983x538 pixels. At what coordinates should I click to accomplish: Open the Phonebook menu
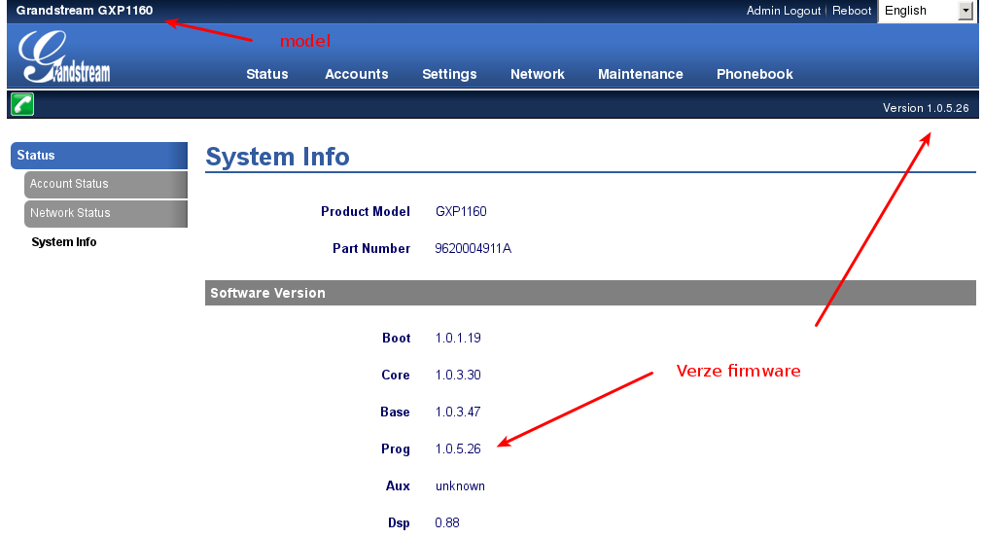[755, 74]
